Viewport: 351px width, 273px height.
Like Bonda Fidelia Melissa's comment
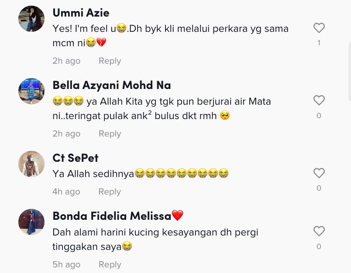click(319, 231)
